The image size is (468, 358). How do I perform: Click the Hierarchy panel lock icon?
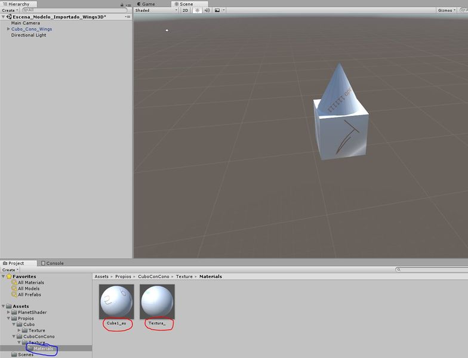click(x=122, y=5)
